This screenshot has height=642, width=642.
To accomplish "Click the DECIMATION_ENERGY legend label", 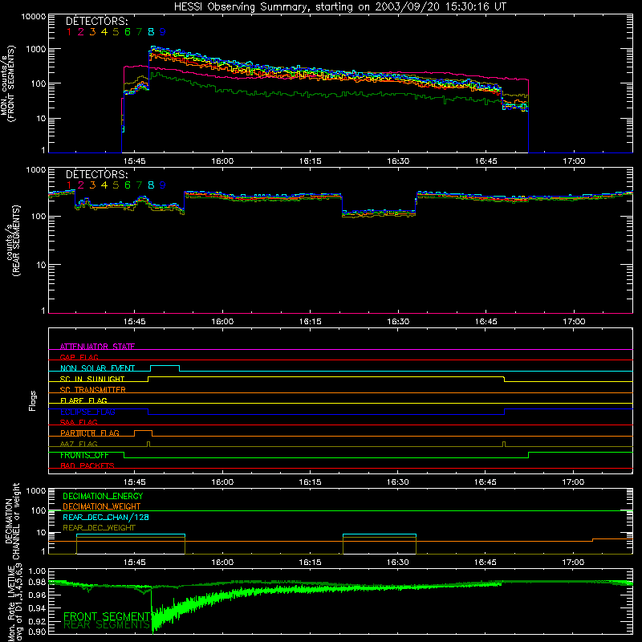I will 103,496.
